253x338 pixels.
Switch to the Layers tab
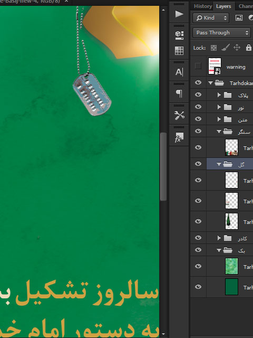[x=223, y=6]
